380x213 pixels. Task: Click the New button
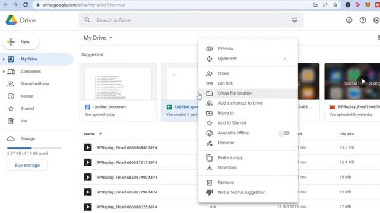21,42
